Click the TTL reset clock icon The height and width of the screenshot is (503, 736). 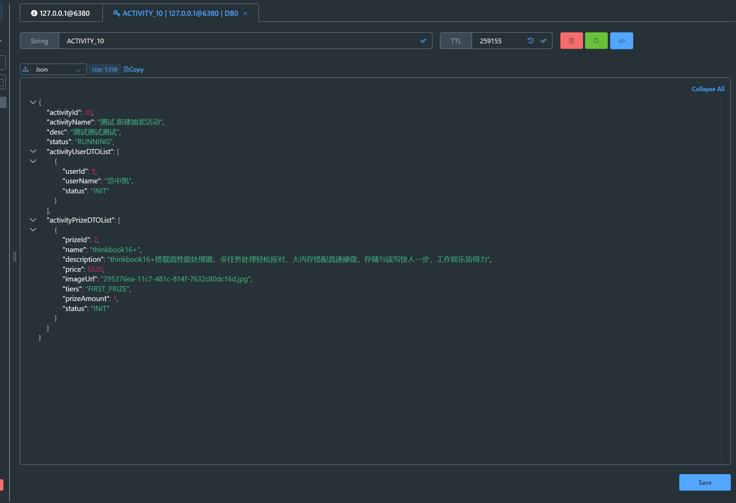pos(530,41)
